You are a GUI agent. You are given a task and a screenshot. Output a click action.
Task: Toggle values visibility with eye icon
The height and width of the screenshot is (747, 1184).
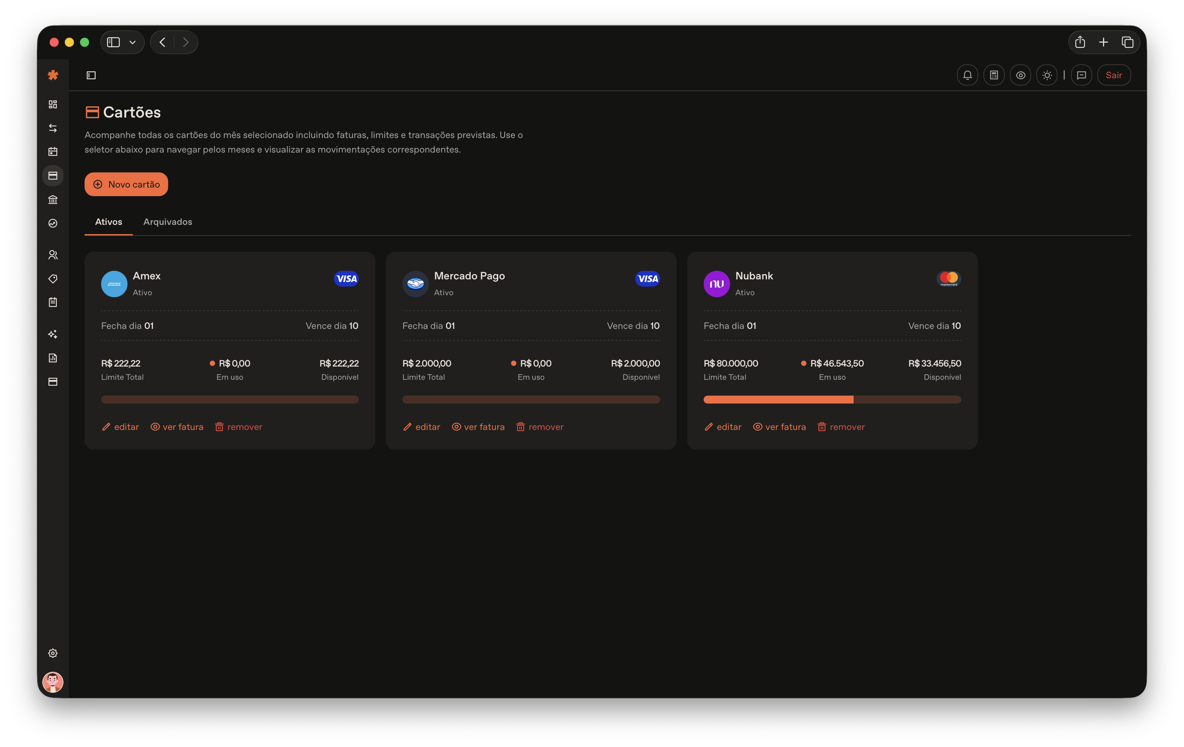tap(1020, 75)
